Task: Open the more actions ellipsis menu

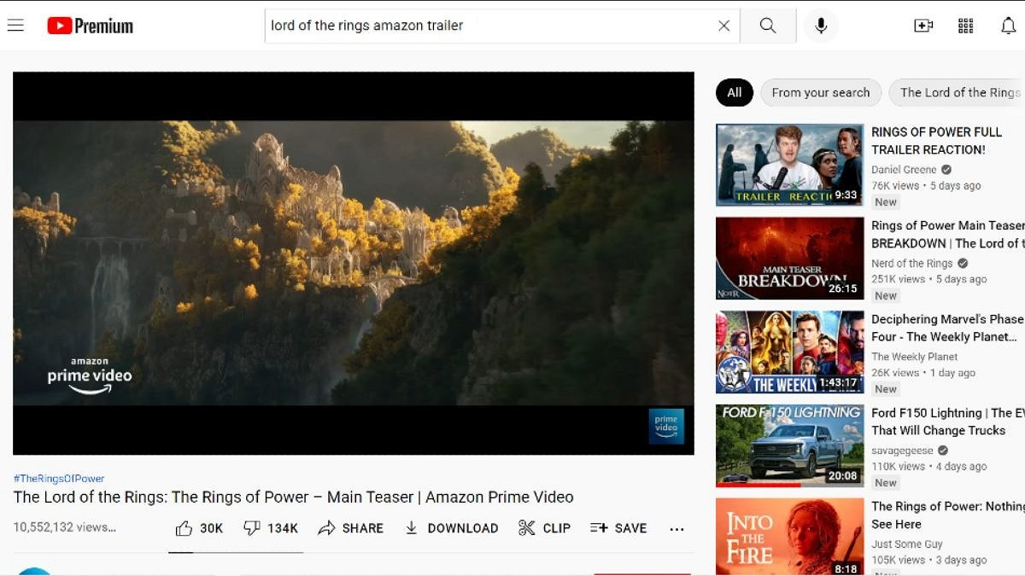Action: click(x=676, y=529)
